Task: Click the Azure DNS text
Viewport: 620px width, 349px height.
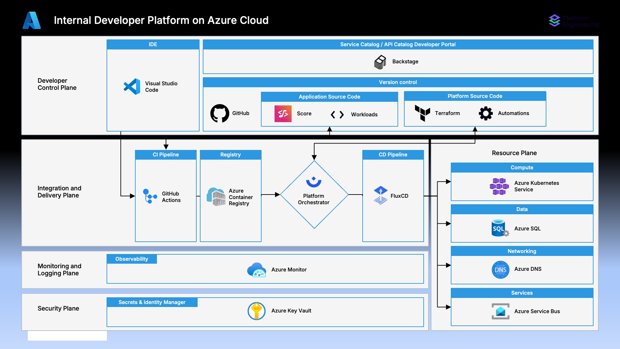Action: point(528,269)
